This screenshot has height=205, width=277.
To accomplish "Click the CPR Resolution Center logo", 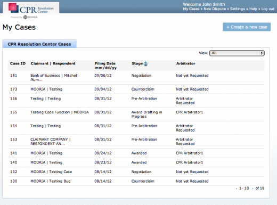I will (x=31, y=8).
